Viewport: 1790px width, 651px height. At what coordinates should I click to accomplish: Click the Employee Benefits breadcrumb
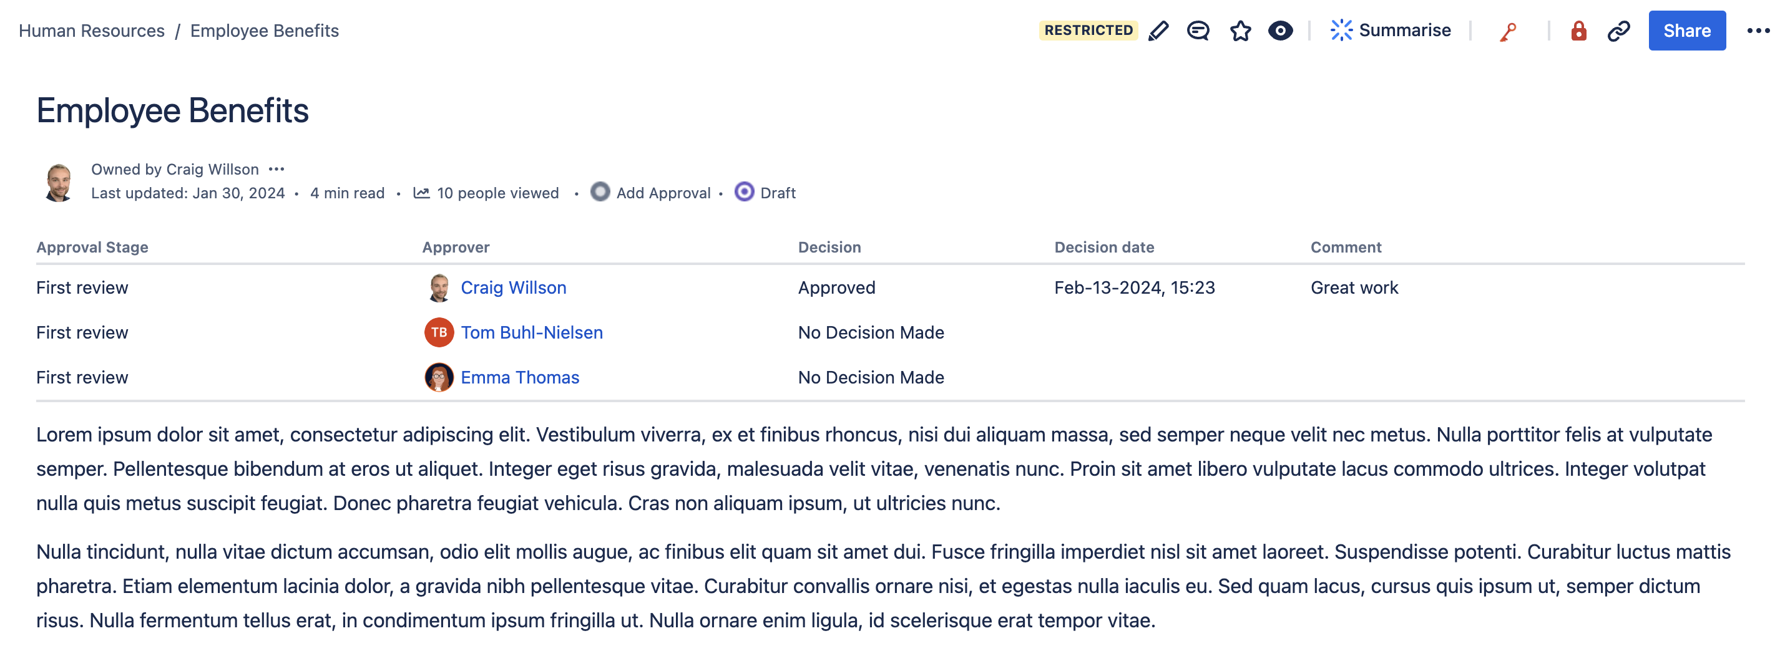point(264,31)
